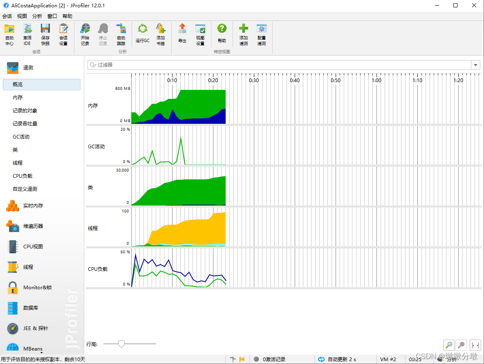Select GC活动 in telemetry list
The width and height of the screenshot is (484, 364).
[x=21, y=137]
